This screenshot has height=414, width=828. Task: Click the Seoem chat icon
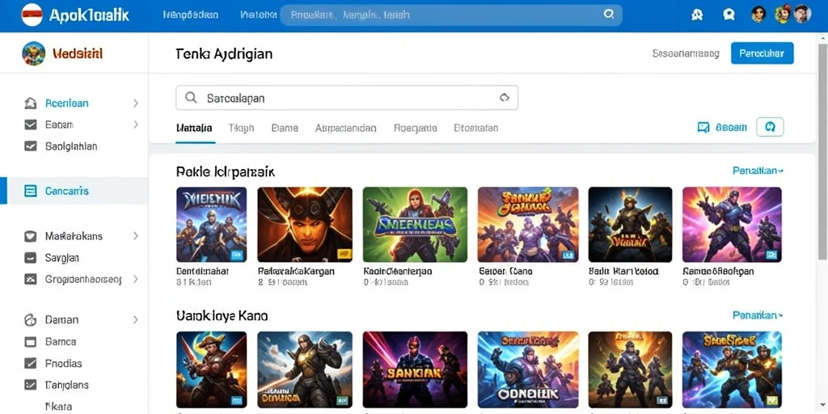[703, 127]
